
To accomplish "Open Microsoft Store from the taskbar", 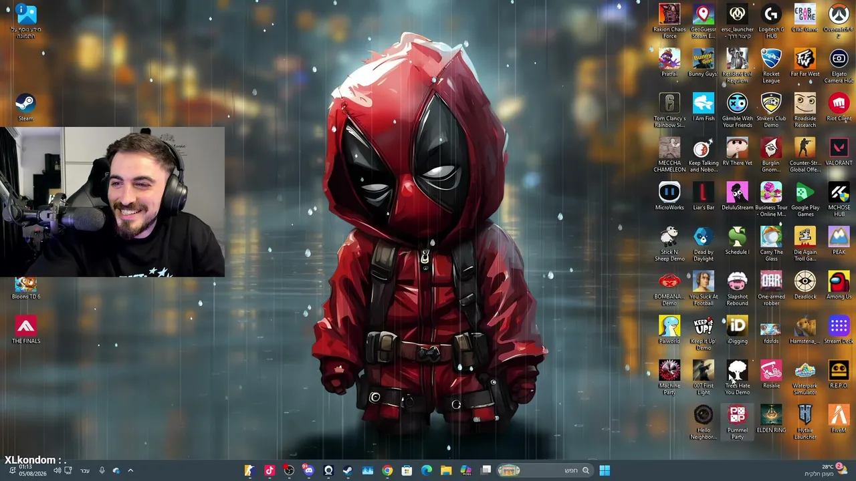I will [407, 470].
